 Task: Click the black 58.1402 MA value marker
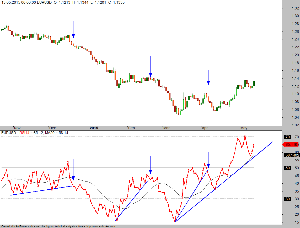coord(292,156)
